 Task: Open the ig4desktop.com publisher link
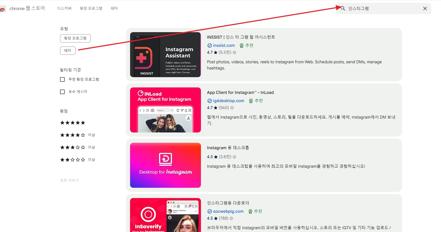(x=228, y=101)
